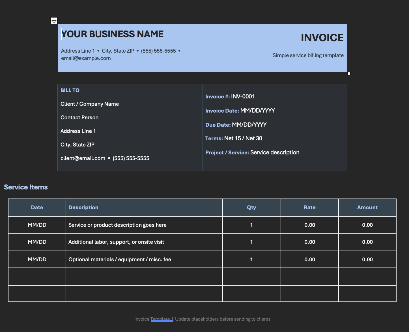Click Qty '1' in 'Additional labor' row
The height and width of the screenshot is (332, 409).
tap(251, 242)
